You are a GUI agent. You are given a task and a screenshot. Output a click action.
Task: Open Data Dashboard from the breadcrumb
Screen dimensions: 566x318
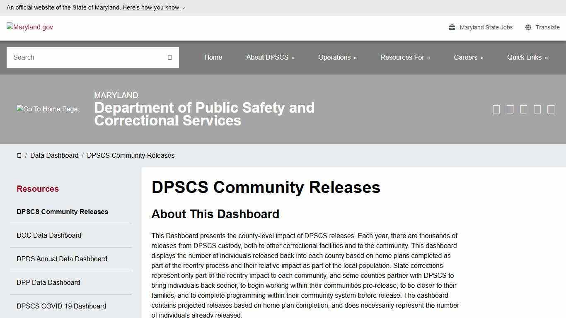54,155
